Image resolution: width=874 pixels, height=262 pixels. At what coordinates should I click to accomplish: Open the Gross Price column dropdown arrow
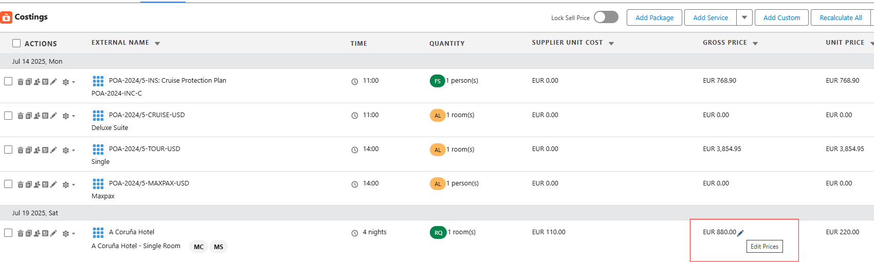[755, 44]
